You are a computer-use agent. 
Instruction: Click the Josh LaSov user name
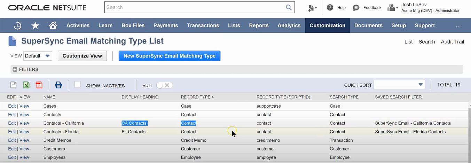point(414,5)
